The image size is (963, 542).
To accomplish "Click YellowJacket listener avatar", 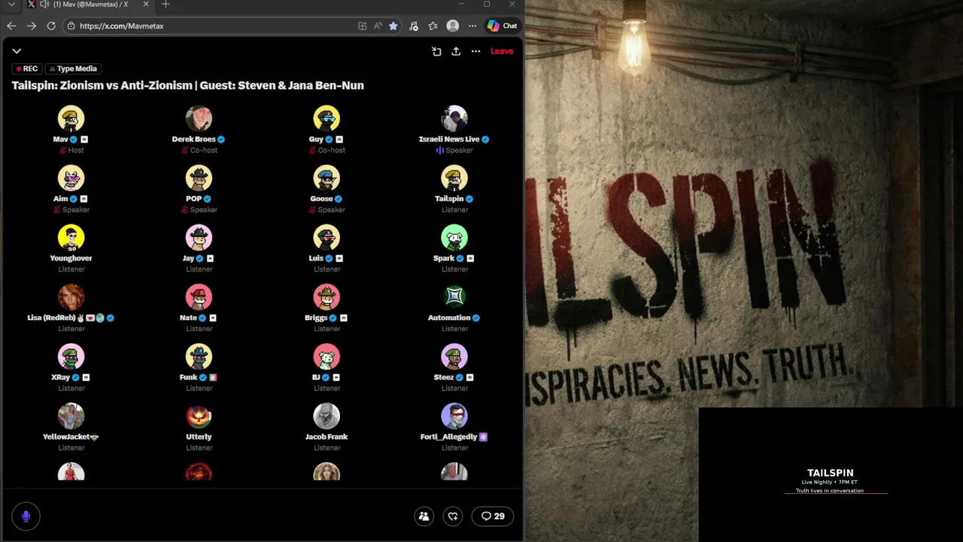I will (x=71, y=416).
